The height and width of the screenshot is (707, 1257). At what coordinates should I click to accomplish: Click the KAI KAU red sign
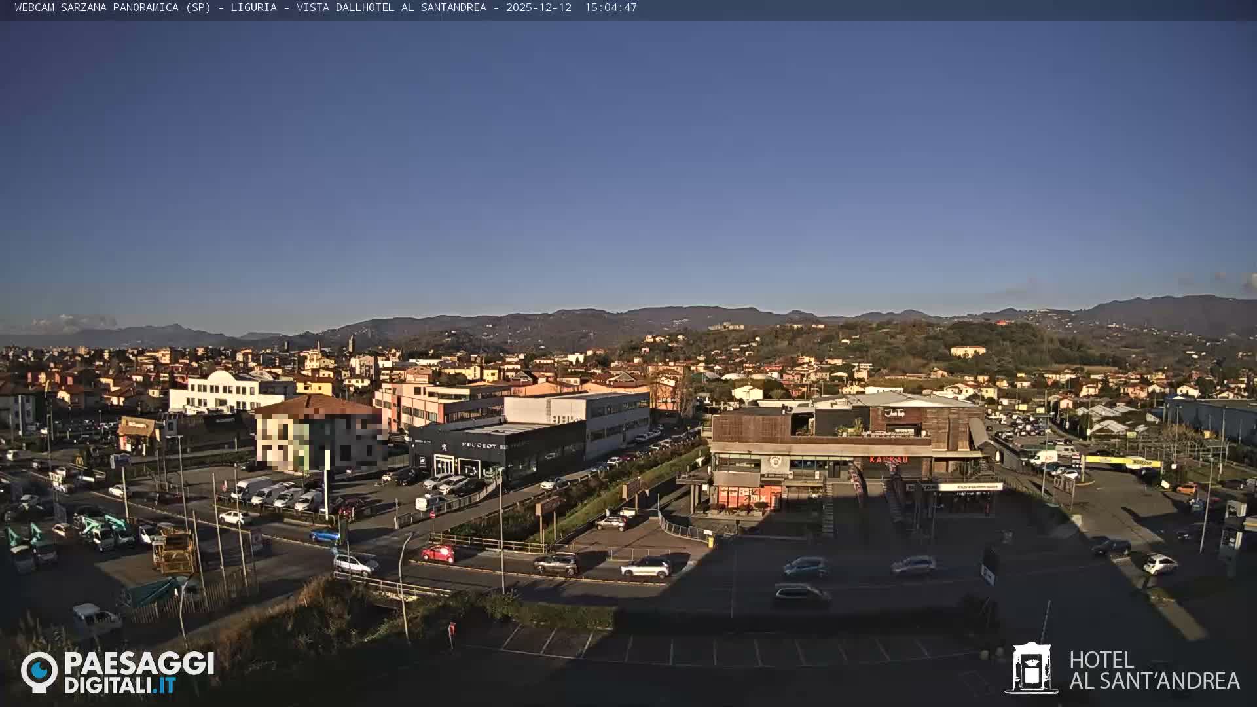point(890,460)
